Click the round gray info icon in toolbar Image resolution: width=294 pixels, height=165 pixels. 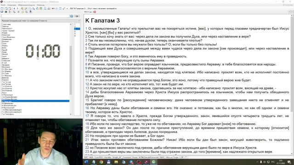[x=57, y=8]
